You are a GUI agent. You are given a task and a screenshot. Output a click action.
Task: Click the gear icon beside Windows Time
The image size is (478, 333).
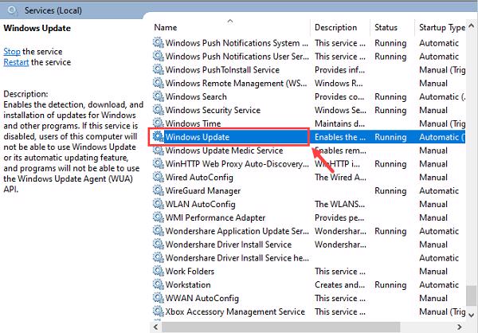point(159,123)
